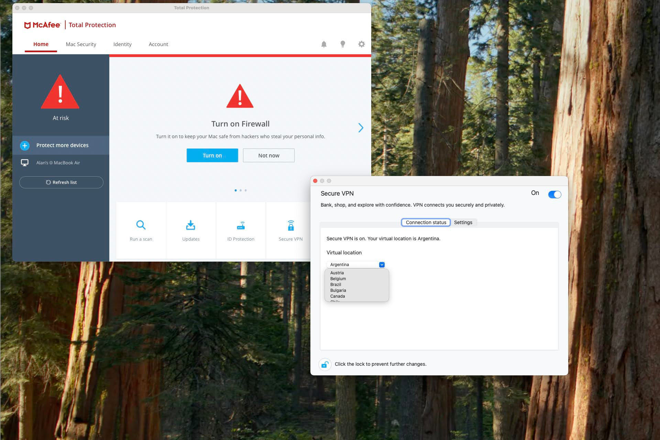The width and height of the screenshot is (660, 440).
Task: Click the Protect more devices icon
Action: coord(25,145)
